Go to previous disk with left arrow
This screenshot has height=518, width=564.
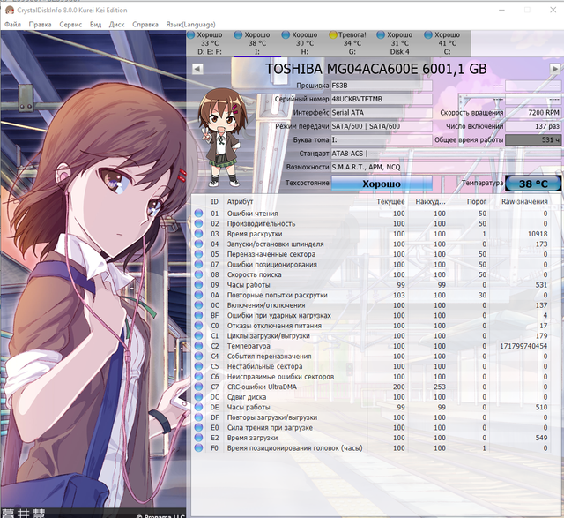(x=197, y=69)
